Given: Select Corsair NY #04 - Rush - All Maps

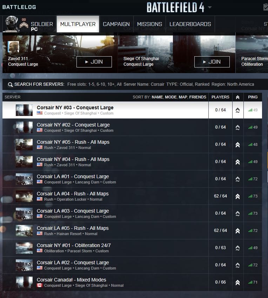Looking at the screenshot, I should click(73, 159).
